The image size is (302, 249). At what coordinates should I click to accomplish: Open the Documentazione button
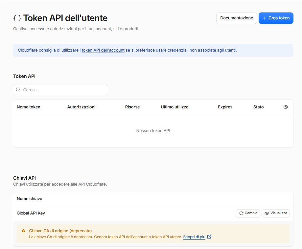[237, 18]
